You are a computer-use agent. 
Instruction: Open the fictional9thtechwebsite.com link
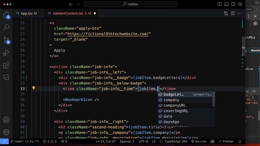pyautogui.click(x=108, y=34)
